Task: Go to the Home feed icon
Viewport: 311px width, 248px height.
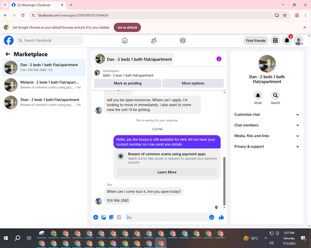Action: tap(124, 40)
